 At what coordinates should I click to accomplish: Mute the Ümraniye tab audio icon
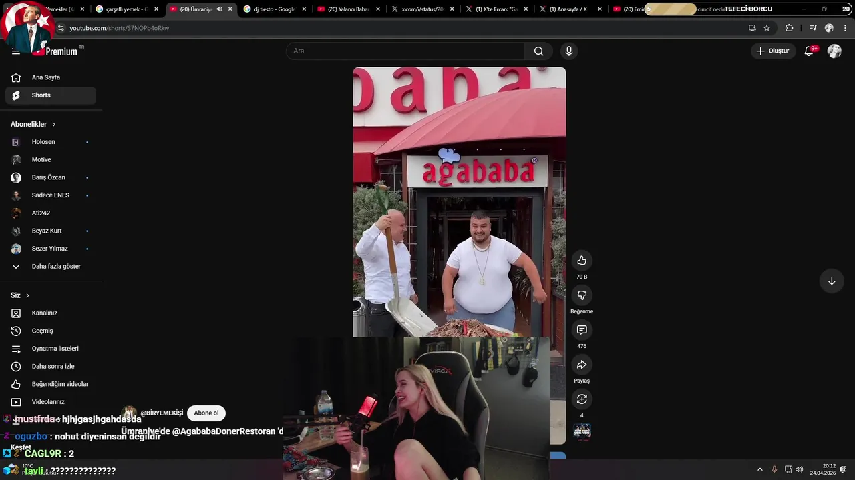[x=219, y=9]
